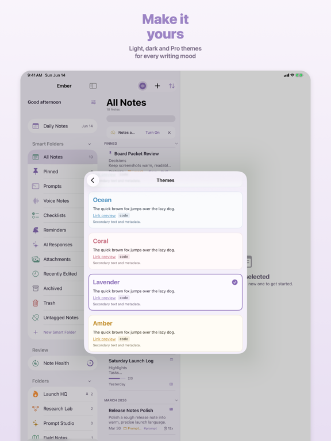Click the Research Lab nodes icon
The image size is (331, 441).
click(36, 409)
